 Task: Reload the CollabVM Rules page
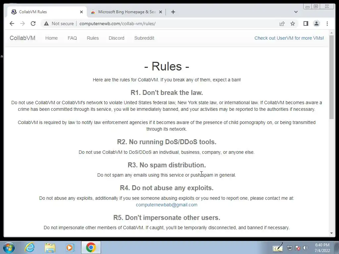(33, 23)
